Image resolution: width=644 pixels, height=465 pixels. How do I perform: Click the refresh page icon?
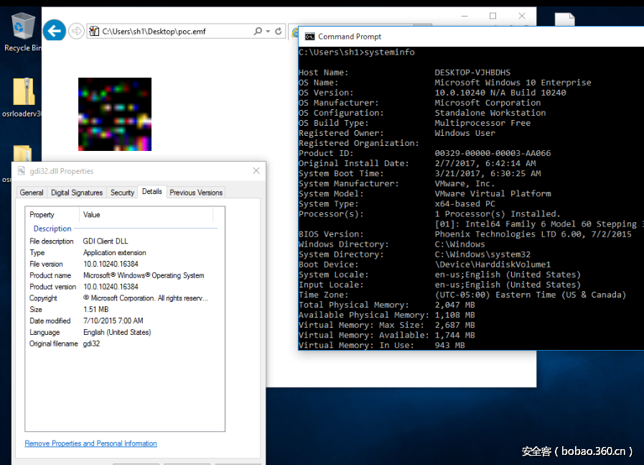[x=279, y=32]
